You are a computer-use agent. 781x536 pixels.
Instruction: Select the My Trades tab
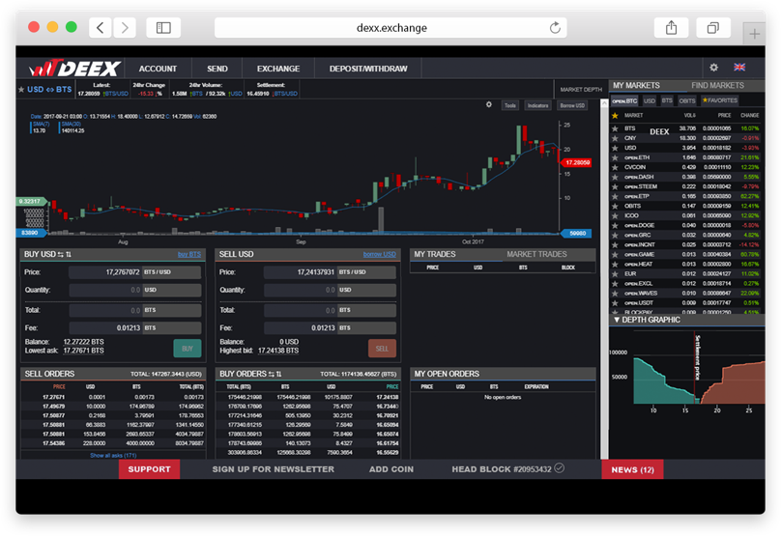point(435,254)
